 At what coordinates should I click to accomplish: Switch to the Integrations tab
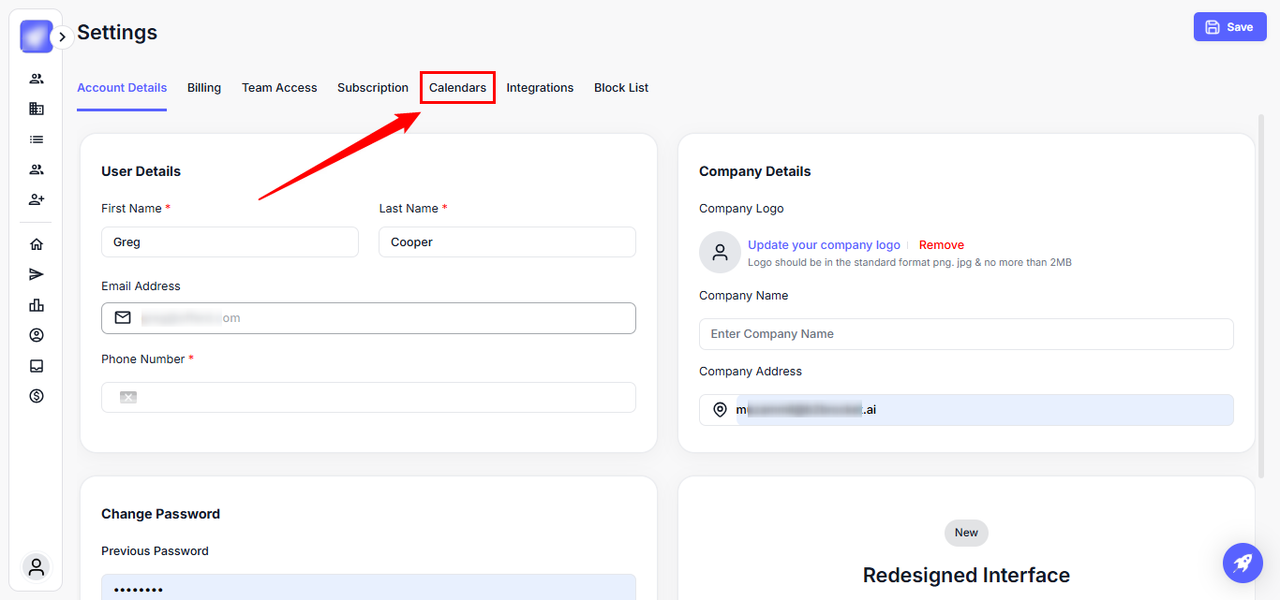tap(540, 88)
